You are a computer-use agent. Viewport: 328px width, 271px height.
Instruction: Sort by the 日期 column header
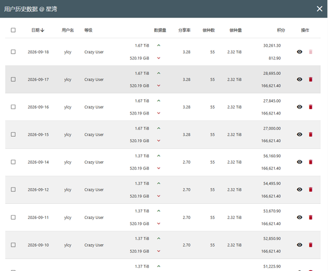pyautogui.click(x=38, y=30)
